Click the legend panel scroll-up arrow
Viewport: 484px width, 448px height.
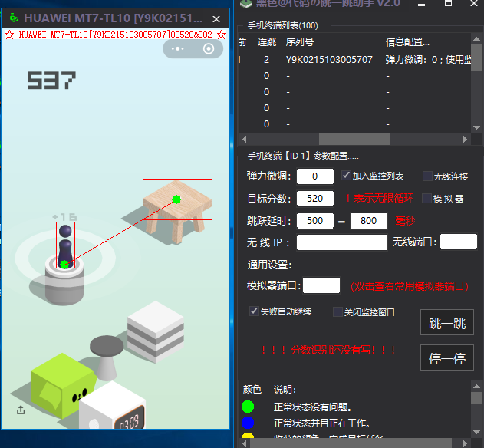coord(476,387)
